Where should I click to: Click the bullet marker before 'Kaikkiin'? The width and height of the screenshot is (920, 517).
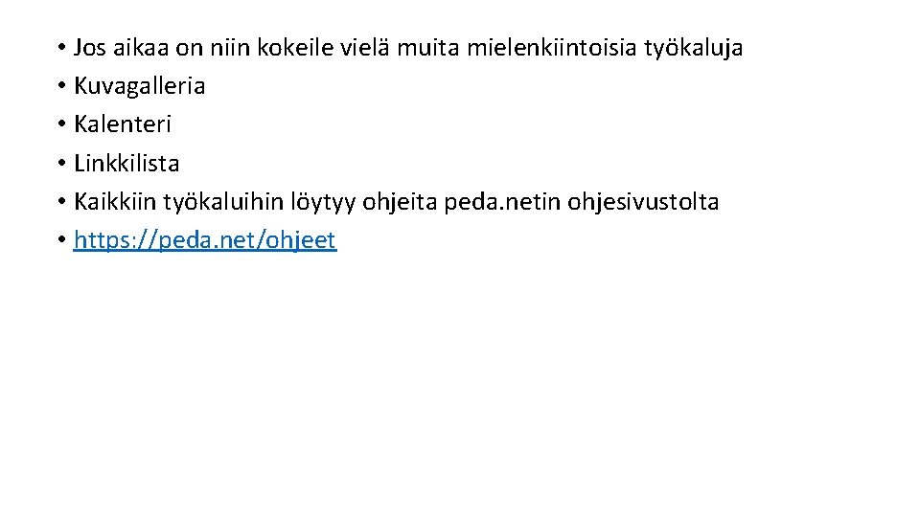pyautogui.click(x=61, y=202)
